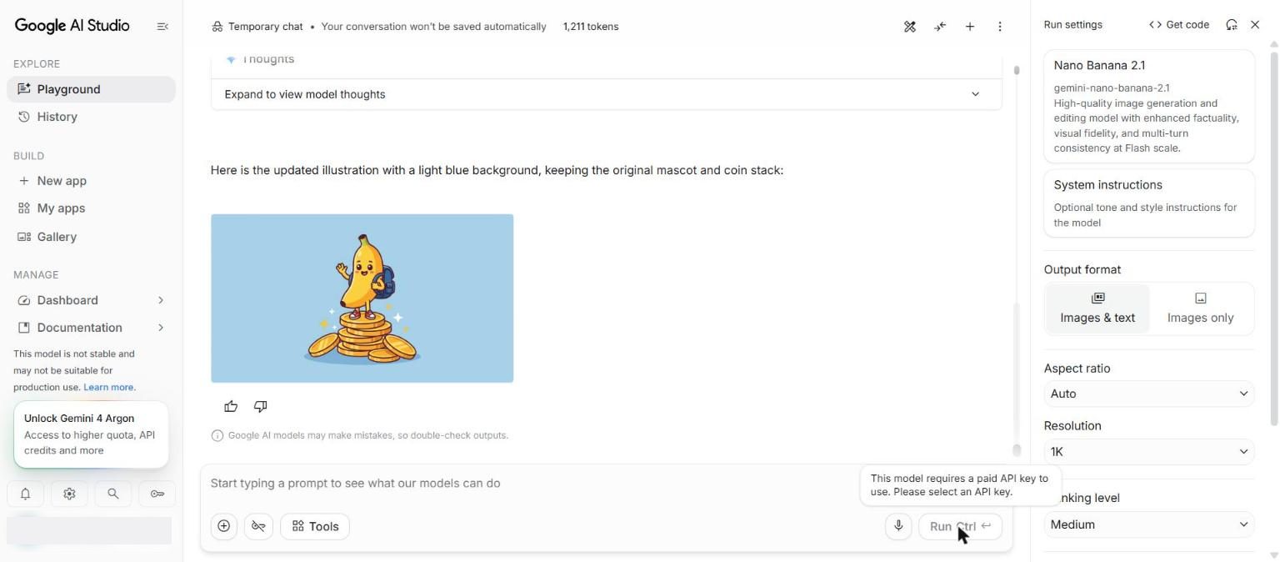Click the crossed pencil-and-ruler icon in chat header
The width and height of the screenshot is (1280, 562).
(x=910, y=27)
